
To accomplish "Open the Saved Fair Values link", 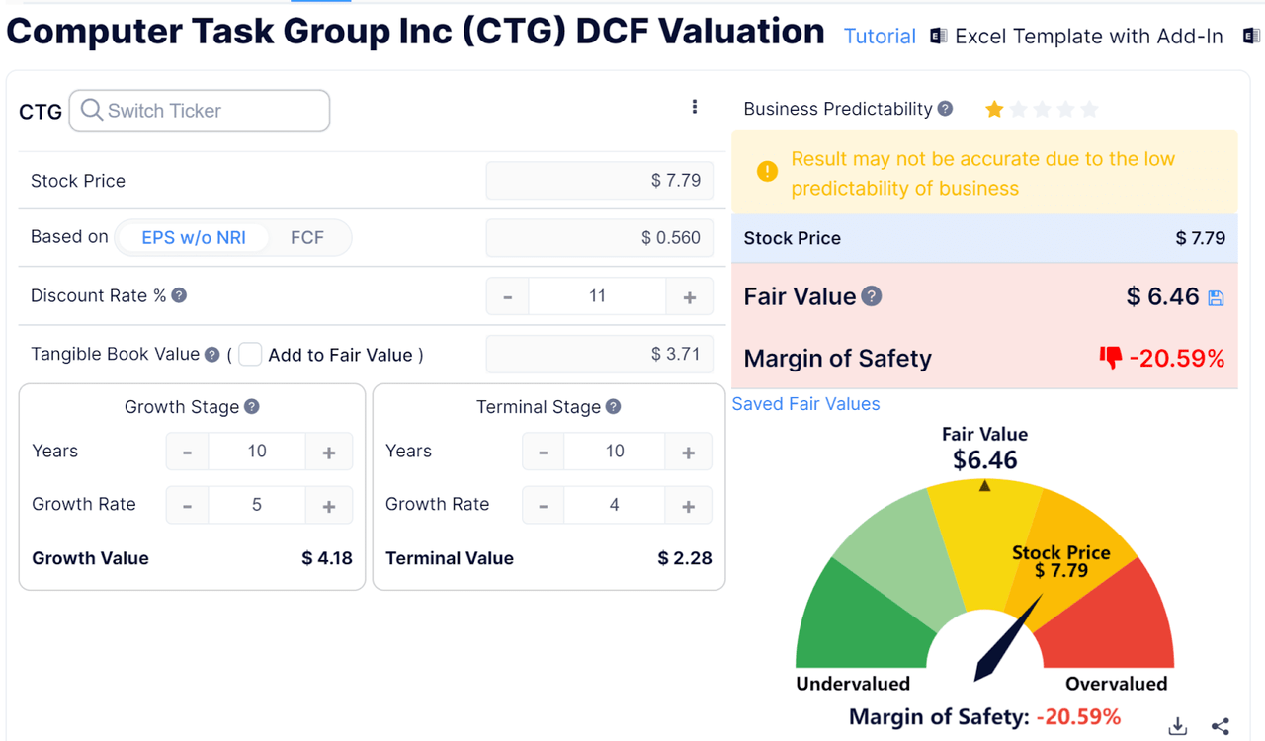I will coord(805,403).
